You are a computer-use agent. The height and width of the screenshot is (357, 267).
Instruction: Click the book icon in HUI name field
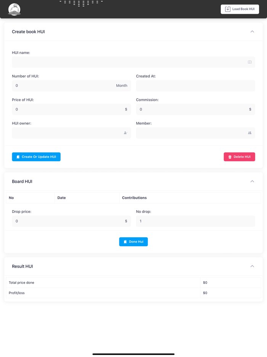250,62
